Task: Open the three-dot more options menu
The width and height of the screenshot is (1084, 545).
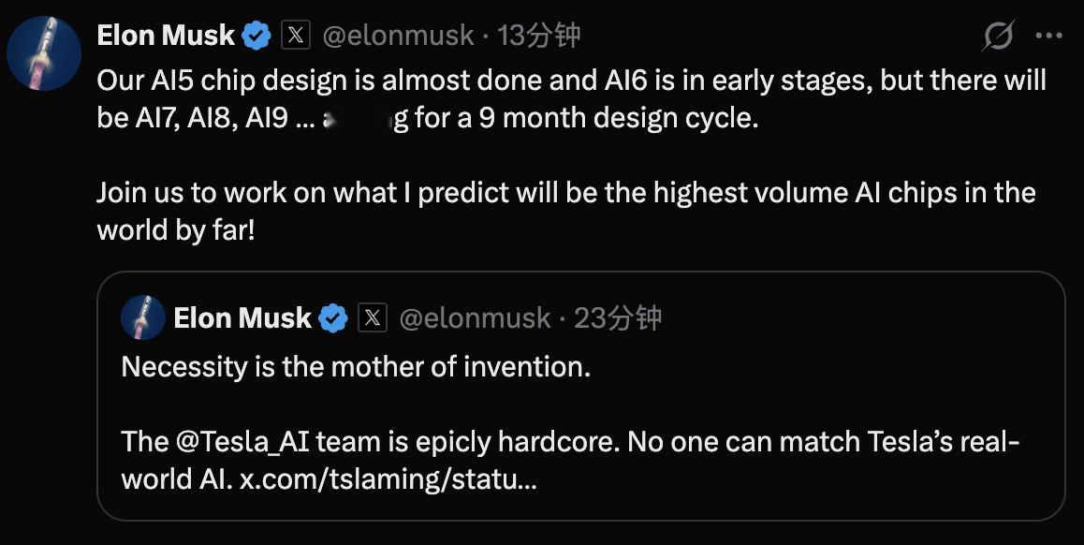Action: pos(1048,37)
